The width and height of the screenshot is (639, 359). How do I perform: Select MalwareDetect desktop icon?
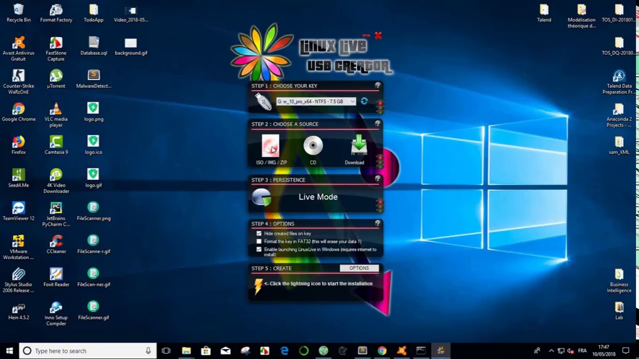pos(93,79)
